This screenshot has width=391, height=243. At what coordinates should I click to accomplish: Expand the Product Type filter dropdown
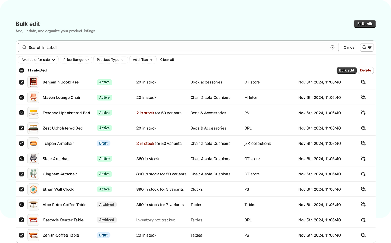click(x=111, y=60)
